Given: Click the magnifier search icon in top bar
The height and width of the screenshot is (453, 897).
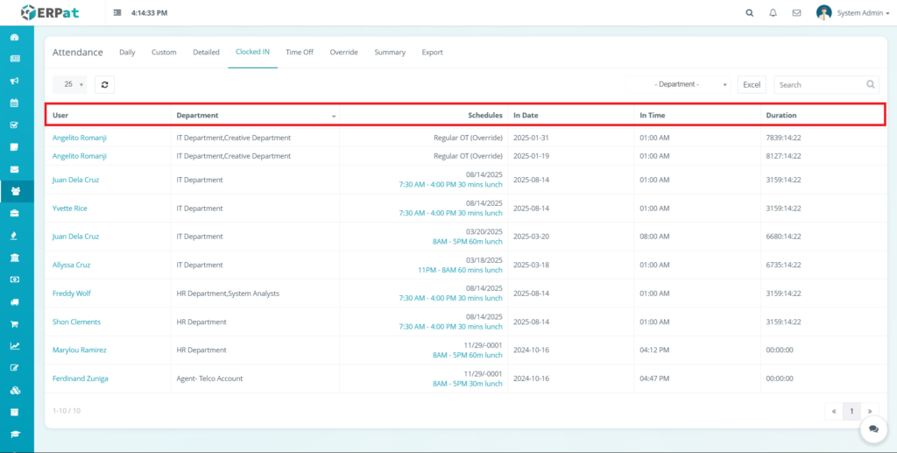Looking at the screenshot, I should click(x=749, y=13).
